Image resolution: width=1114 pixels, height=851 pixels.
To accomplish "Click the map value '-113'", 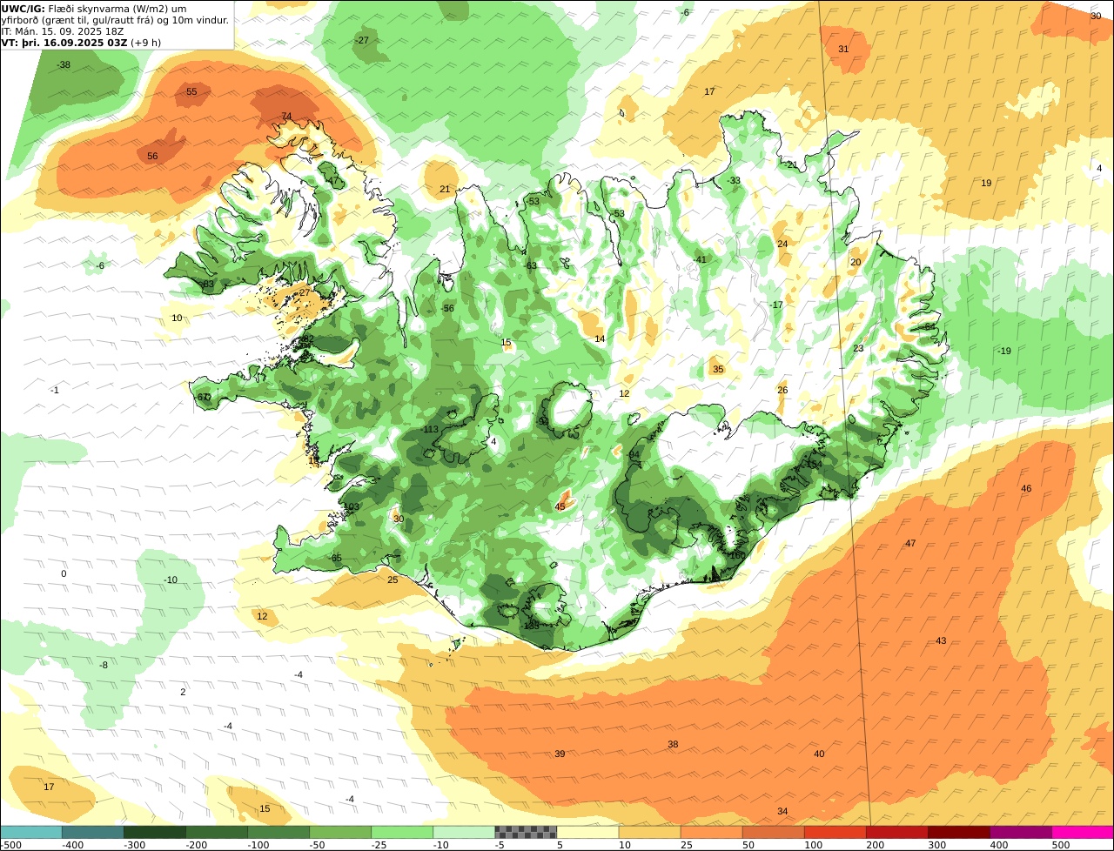I will [x=429, y=431].
